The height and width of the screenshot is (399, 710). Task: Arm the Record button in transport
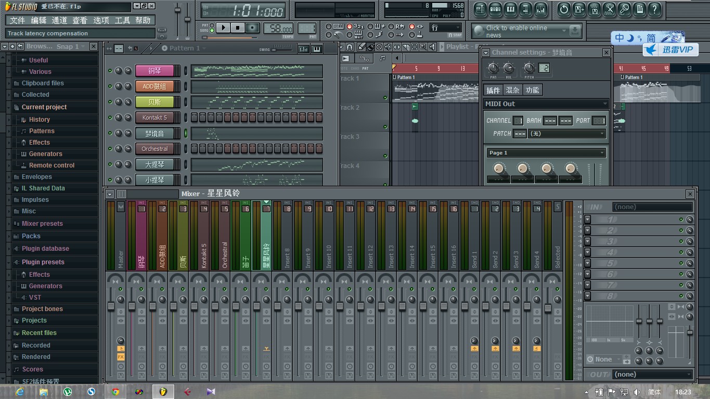[252, 28]
